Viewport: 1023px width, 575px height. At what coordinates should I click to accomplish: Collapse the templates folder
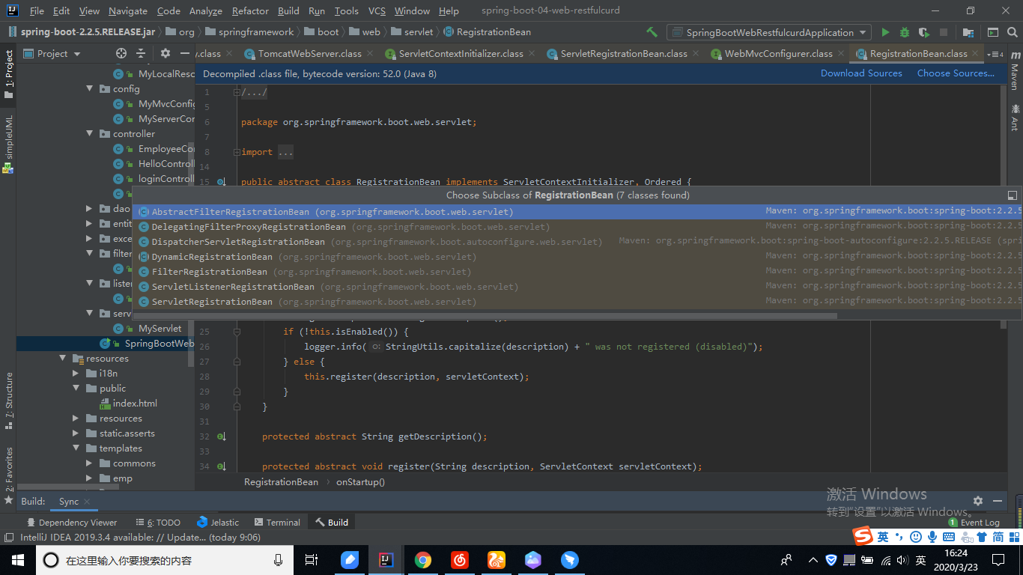pyautogui.click(x=76, y=448)
